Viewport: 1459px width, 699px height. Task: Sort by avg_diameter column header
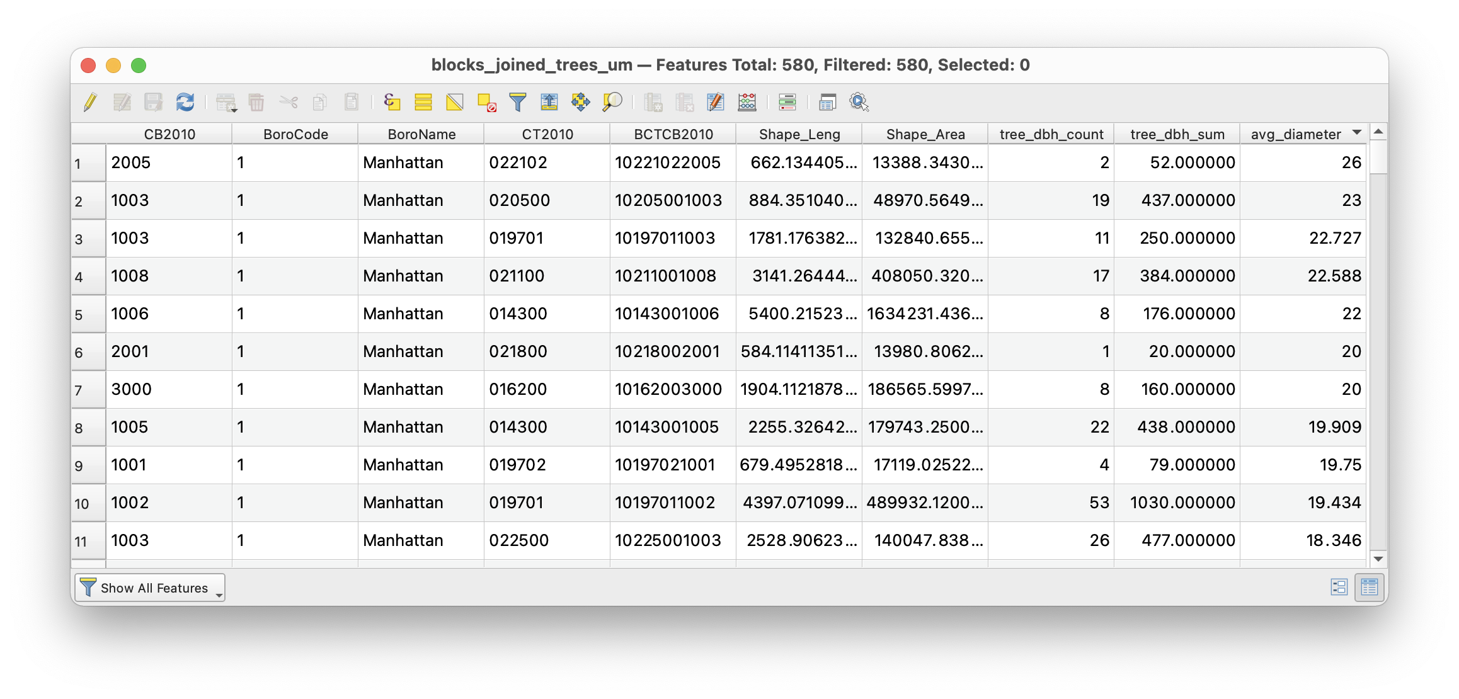pyautogui.click(x=1296, y=134)
